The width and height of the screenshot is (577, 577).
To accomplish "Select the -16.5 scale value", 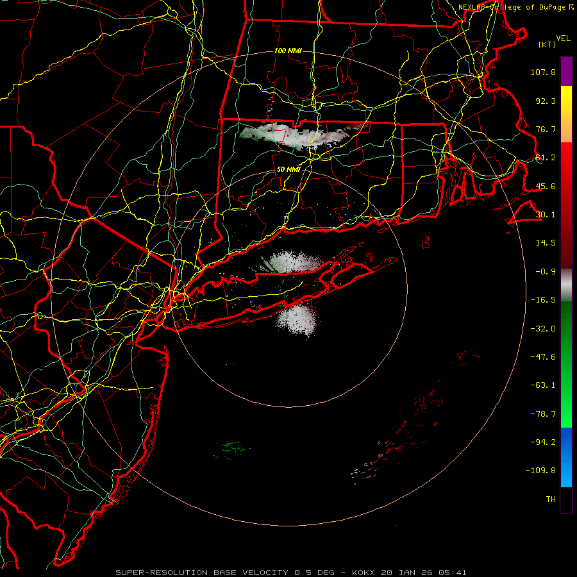I will pos(543,300).
